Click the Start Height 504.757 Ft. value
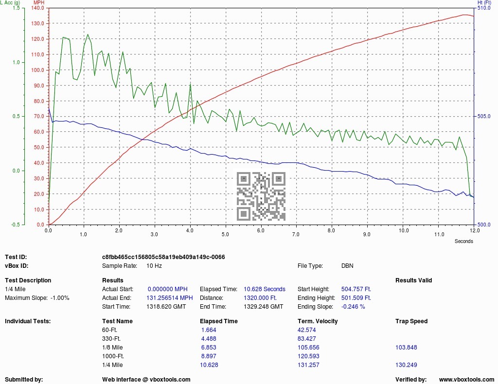The height and width of the screenshot is (384, 498). coord(356,289)
